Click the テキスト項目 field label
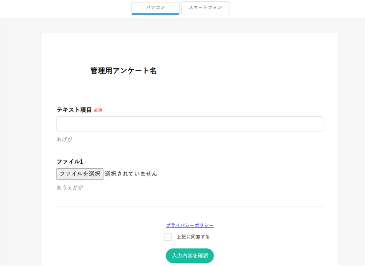 pos(74,110)
